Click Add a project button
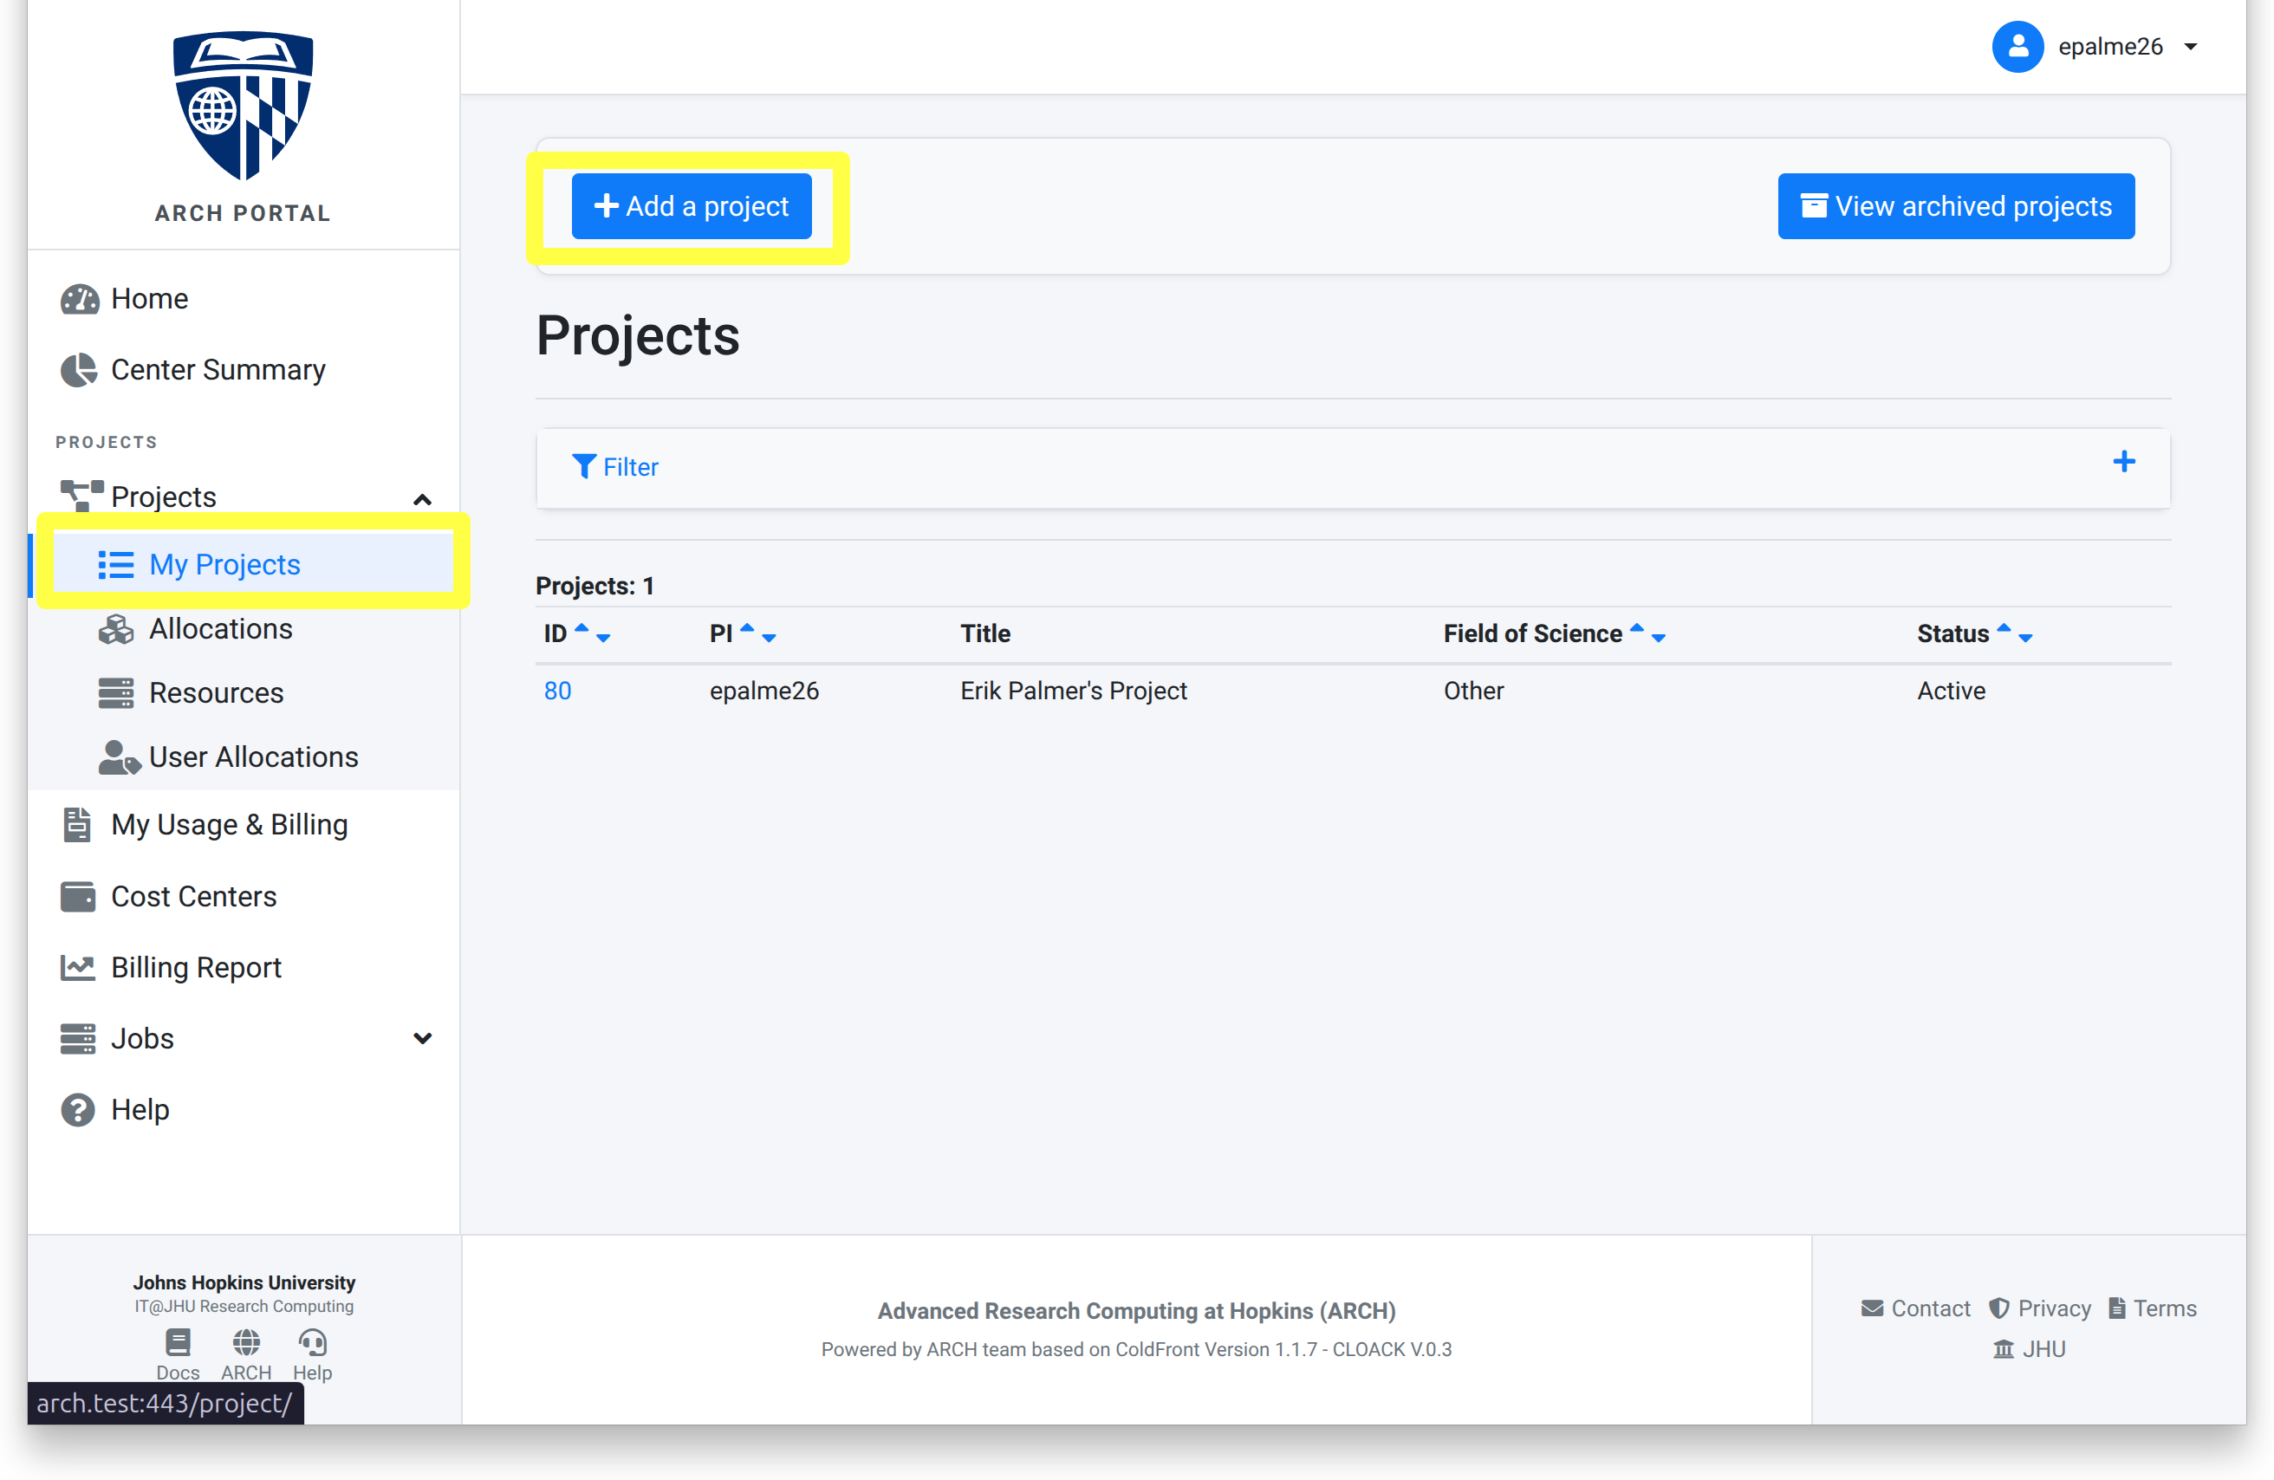Screen dimensions: 2274x1480 [x=691, y=206]
